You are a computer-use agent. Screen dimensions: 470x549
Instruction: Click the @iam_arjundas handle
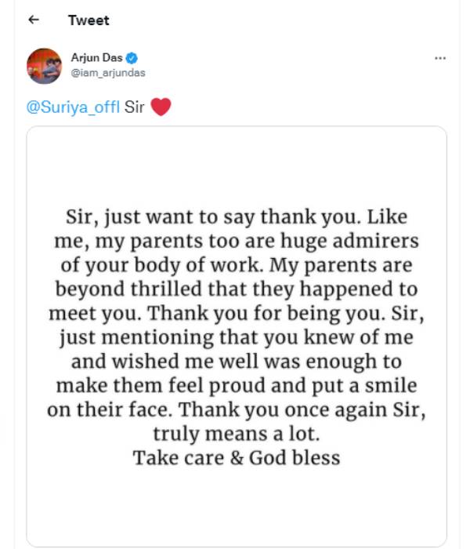[x=108, y=73]
